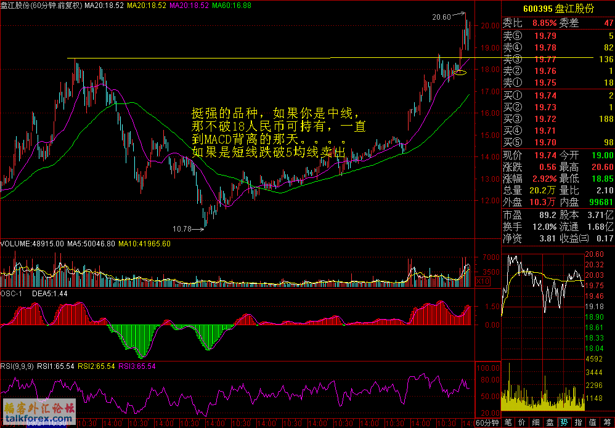Screen dimensions: 615x428
Task: Click the 换手 value 12.0%
Action: (544, 227)
